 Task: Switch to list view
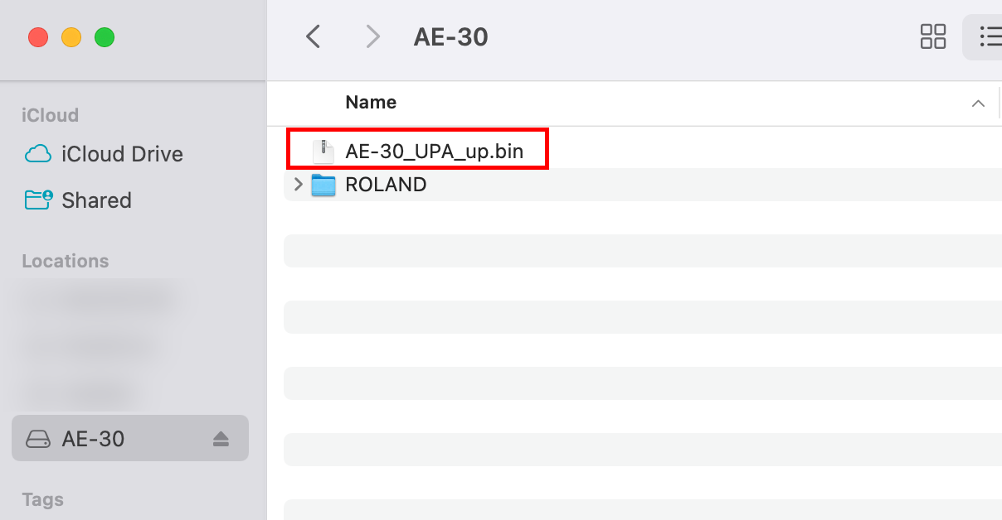click(989, 36)
